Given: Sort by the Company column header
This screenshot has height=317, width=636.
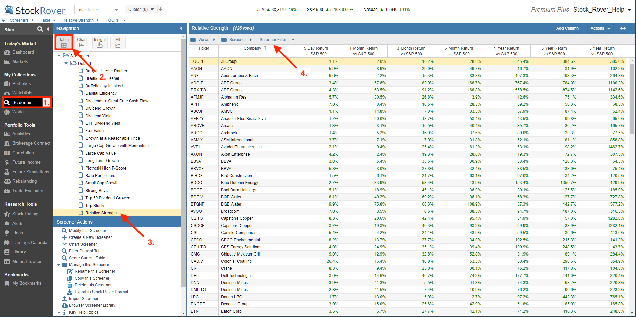Looking at the screenshot, I should point(255,48).
